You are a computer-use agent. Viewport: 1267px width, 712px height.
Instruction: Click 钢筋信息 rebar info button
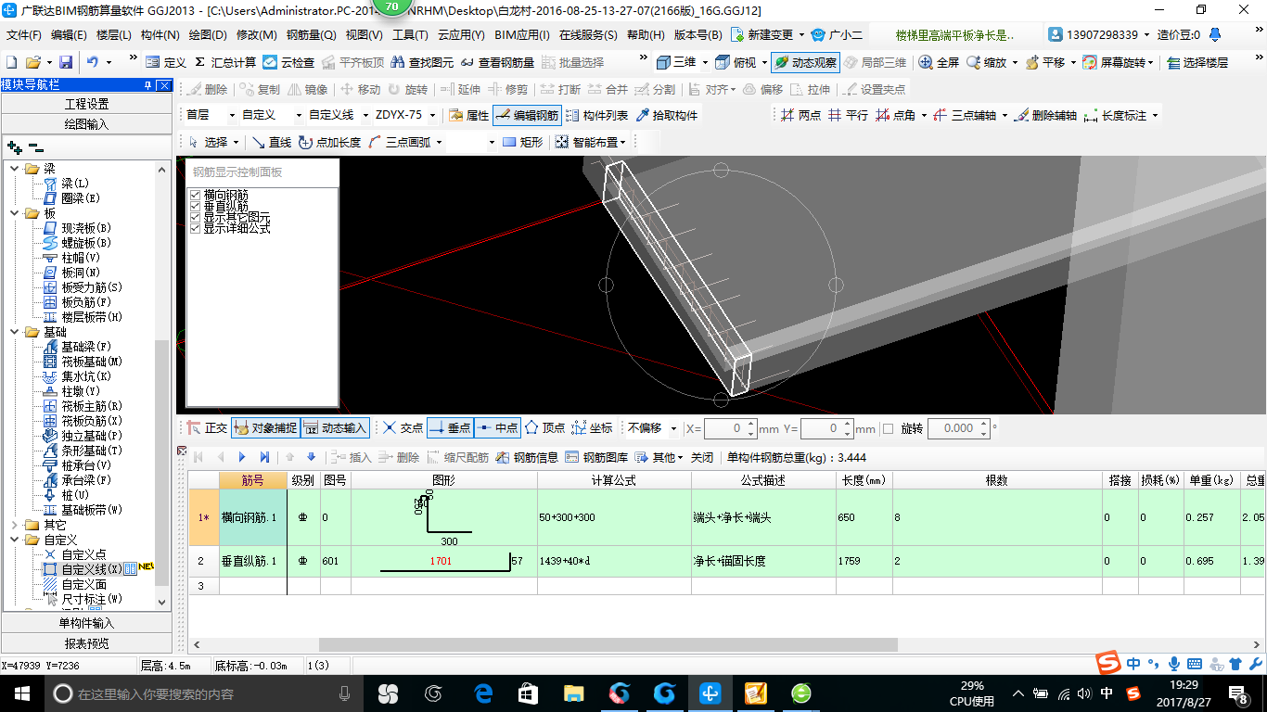527,457
